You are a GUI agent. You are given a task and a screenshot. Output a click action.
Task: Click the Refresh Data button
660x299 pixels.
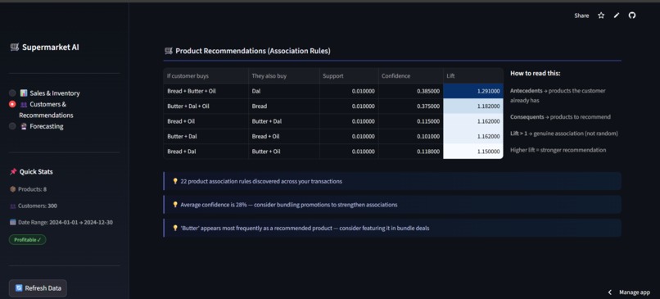coord(38,288)
